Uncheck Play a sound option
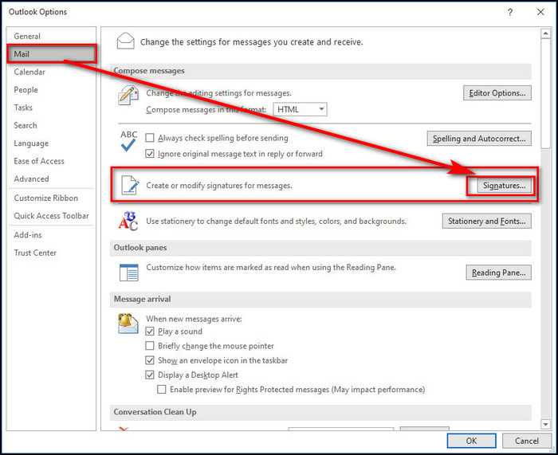The height and width of the screenshot is (455, 558). 150,331
